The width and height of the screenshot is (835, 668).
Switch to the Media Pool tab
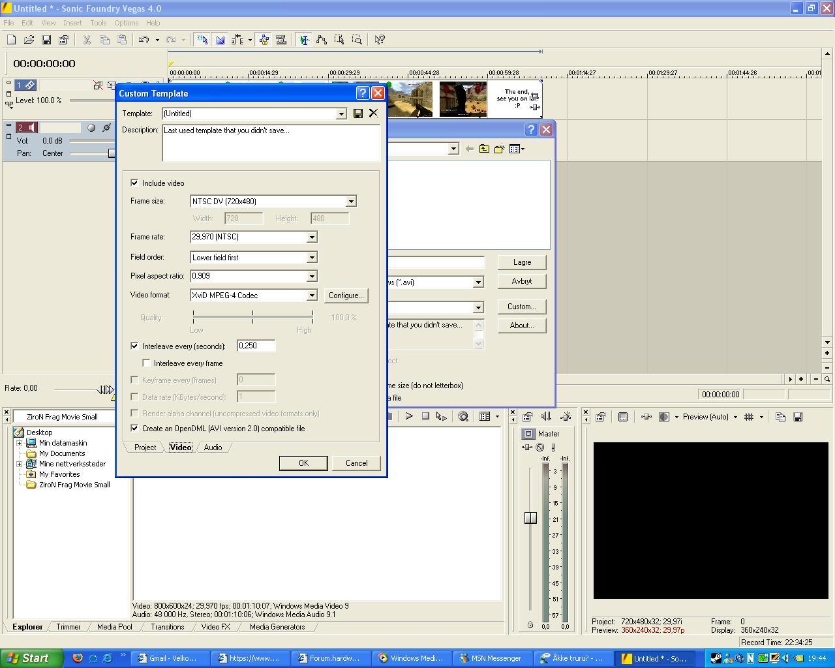tap(114, 627)
